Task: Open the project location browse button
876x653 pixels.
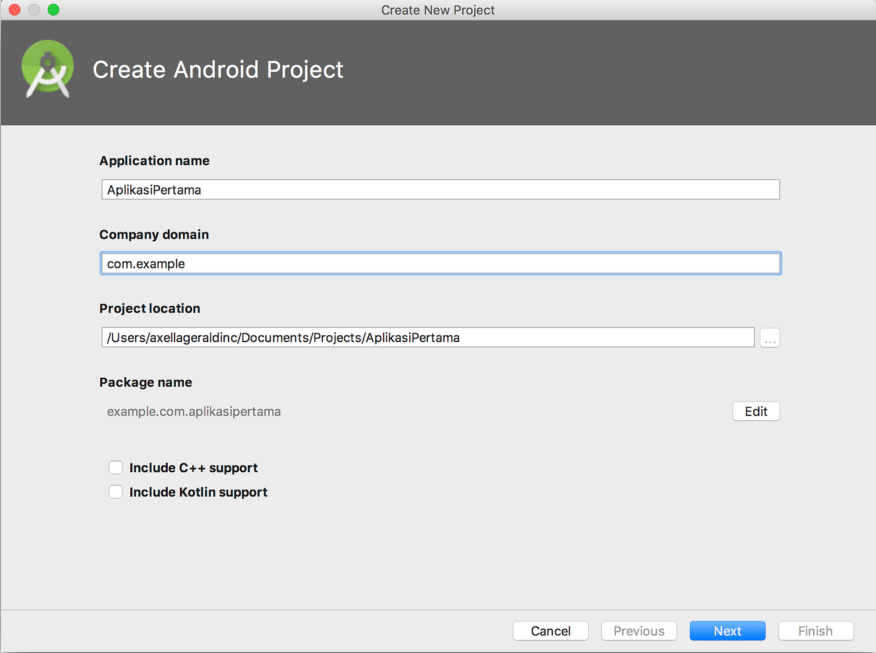Action: point(770,337)
